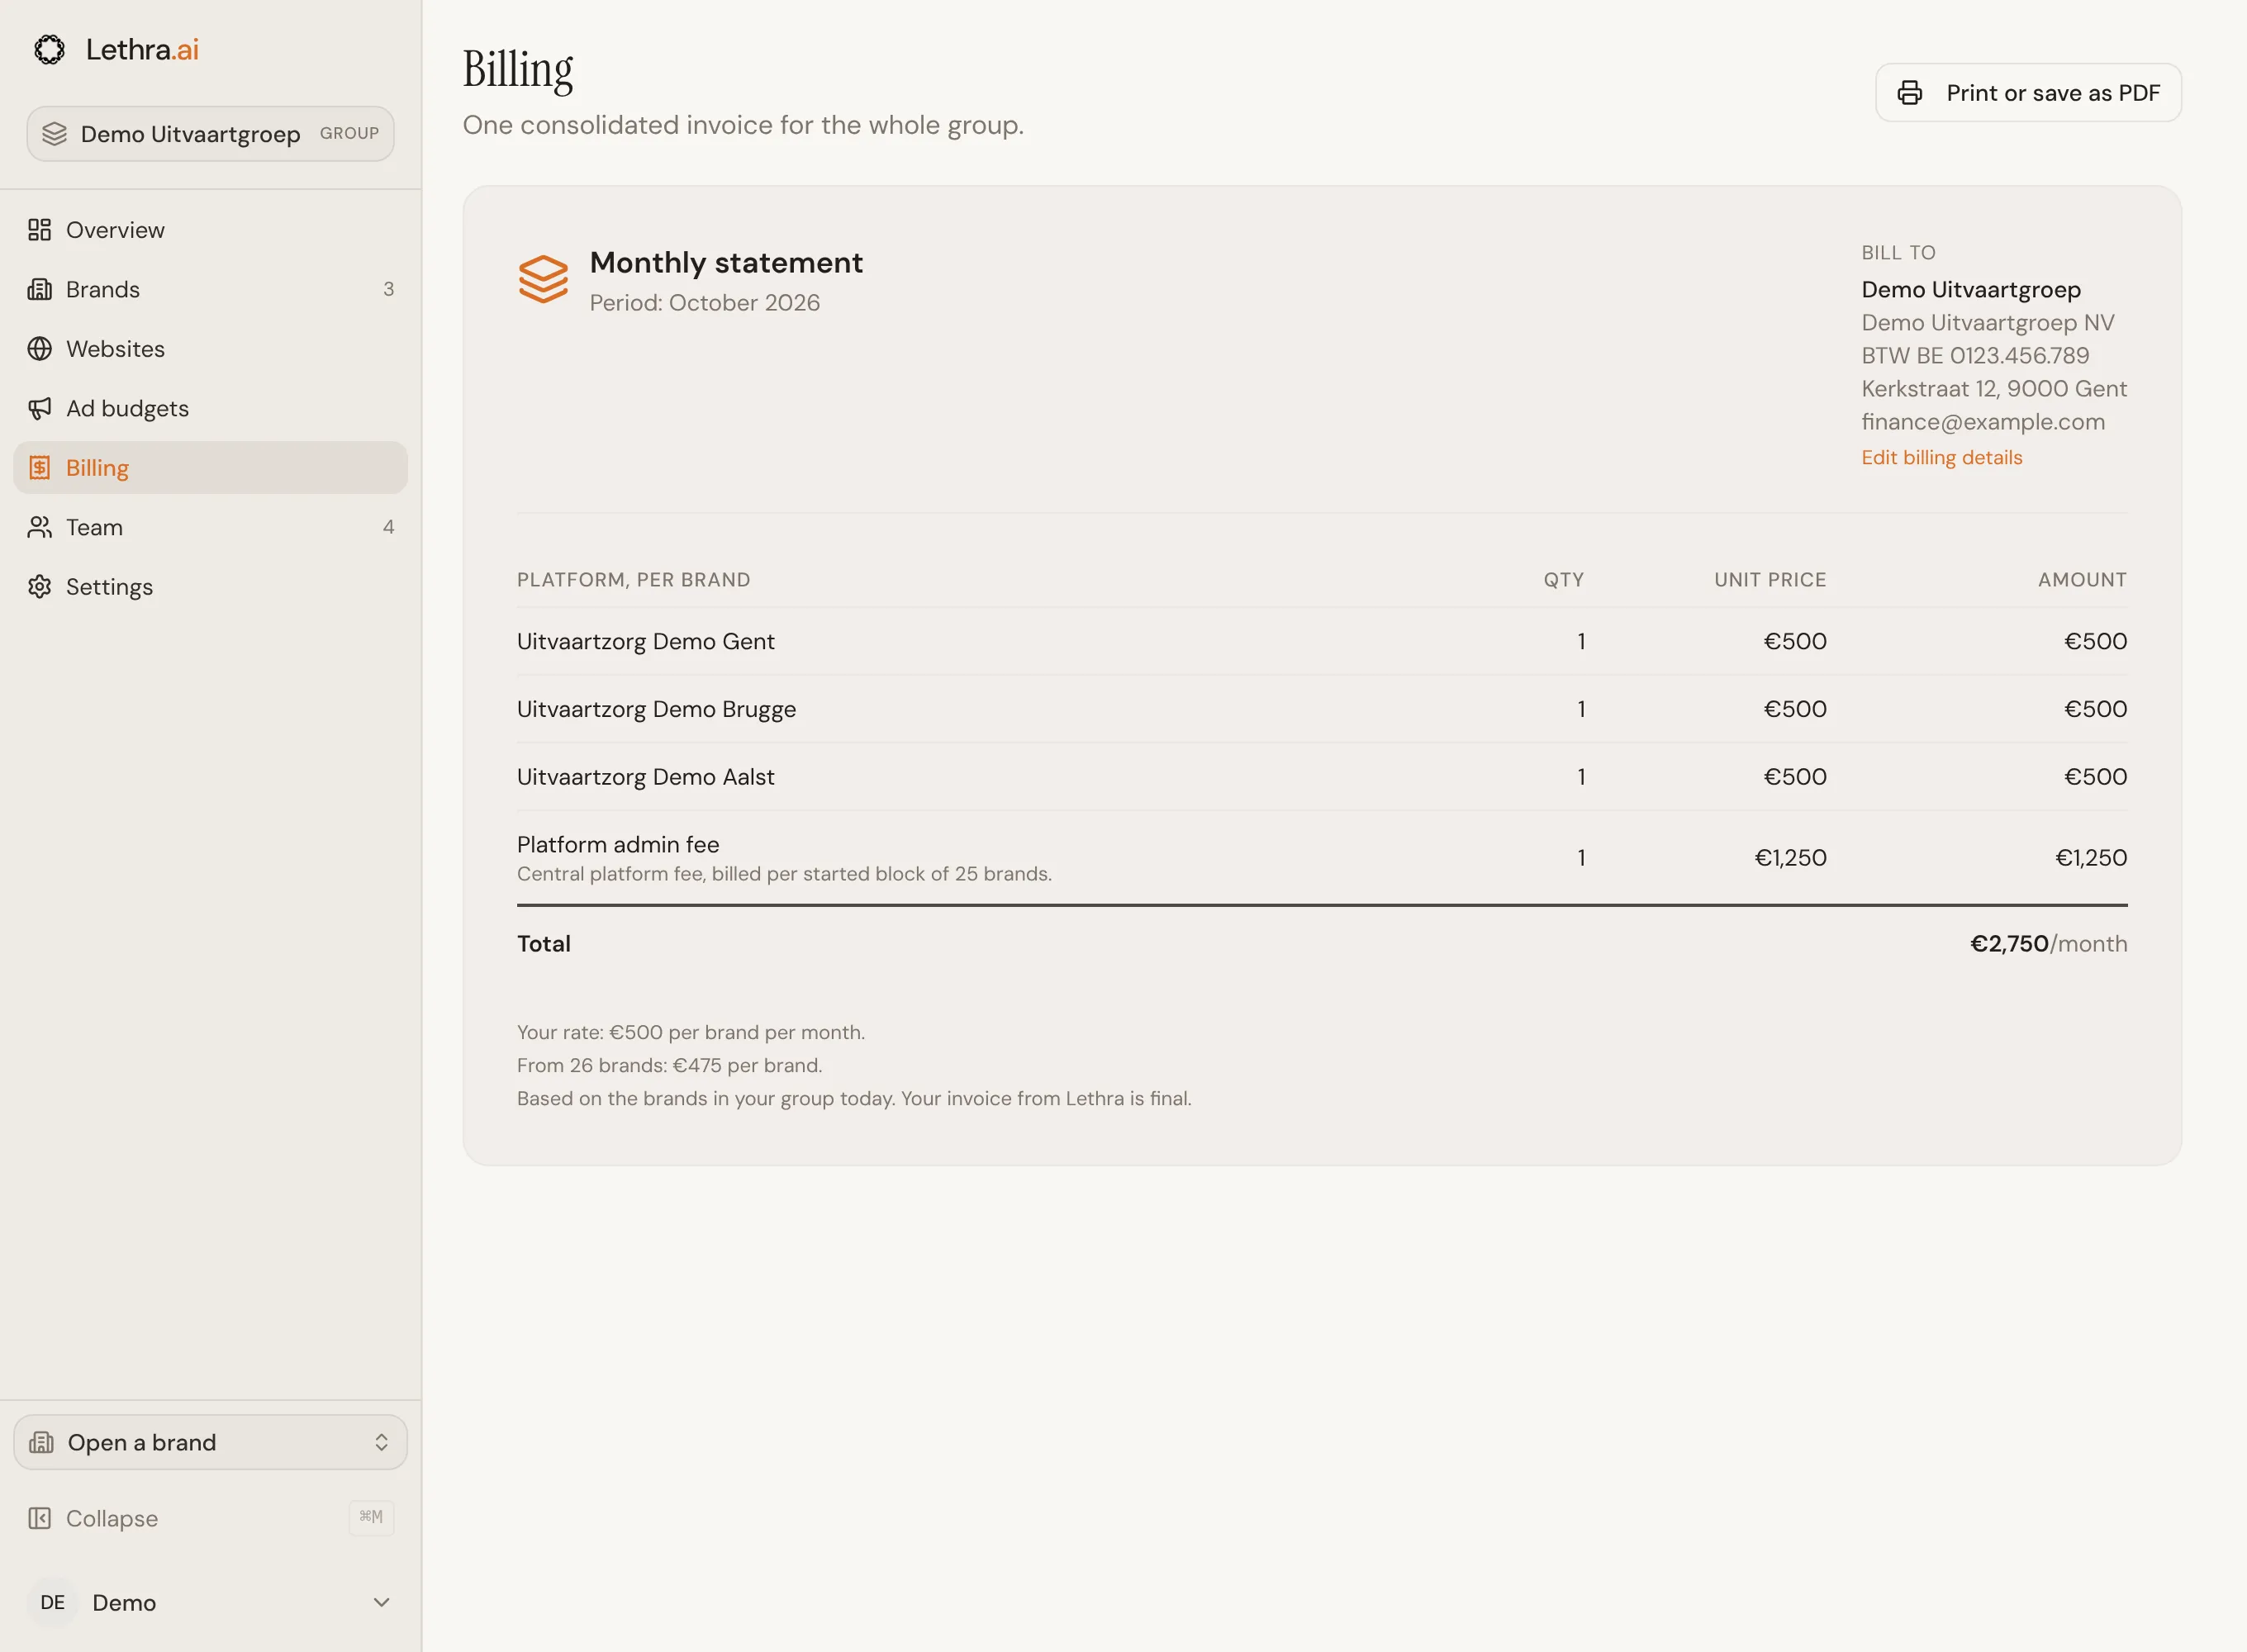Click the Monthly statement heading
This screenshot has width=2247, height=1652.
coord(726,262)
